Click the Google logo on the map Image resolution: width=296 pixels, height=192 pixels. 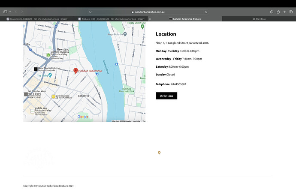point(83,117)
